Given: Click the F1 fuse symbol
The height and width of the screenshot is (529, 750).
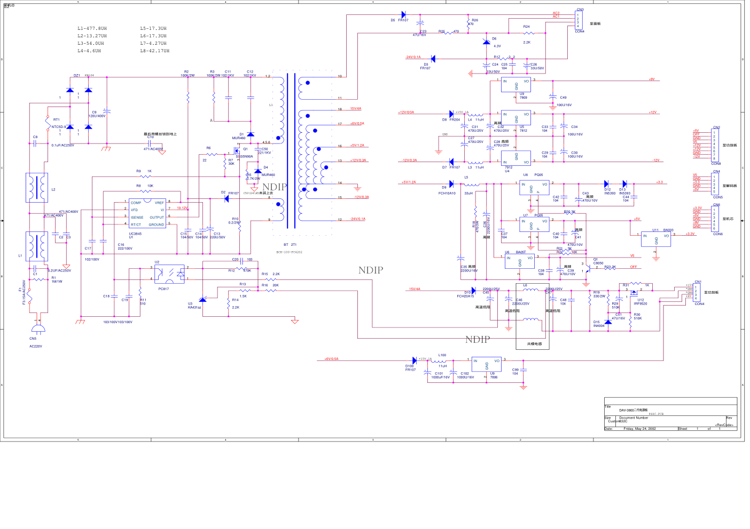Looking at the screenshot, I should (x=29, y=295).
